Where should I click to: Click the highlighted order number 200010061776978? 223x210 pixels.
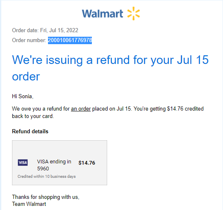coord(70,40)
